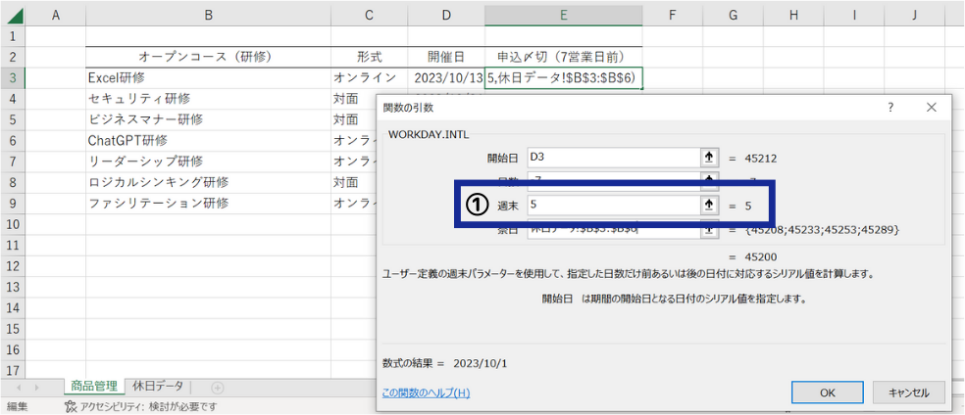Click collapse-dialog arrow beside 祭日 field
The height and width of the screenshot is (415, 965).
click(708, 229)
